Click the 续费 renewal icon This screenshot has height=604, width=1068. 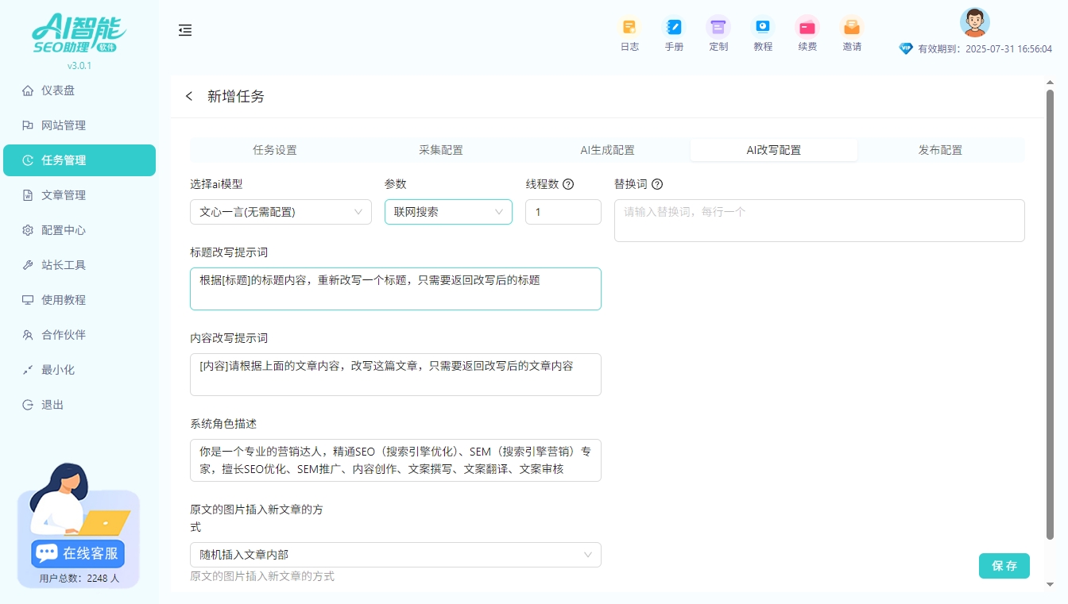click(807, 33)
